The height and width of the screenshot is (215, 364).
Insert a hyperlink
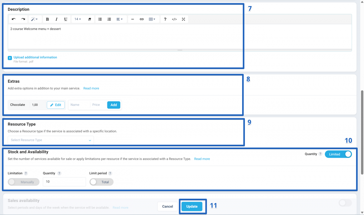142,19
